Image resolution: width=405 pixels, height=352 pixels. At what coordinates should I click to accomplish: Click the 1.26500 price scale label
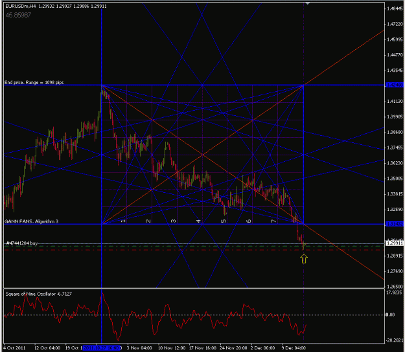[395, 287]
